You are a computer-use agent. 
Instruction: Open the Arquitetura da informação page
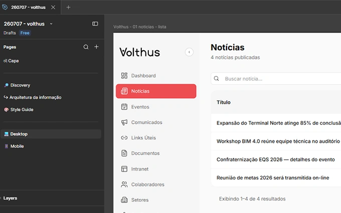(x=33, y=97)
